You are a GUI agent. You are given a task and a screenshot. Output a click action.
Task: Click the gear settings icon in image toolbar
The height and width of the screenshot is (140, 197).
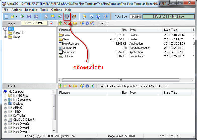coord(87,23)
